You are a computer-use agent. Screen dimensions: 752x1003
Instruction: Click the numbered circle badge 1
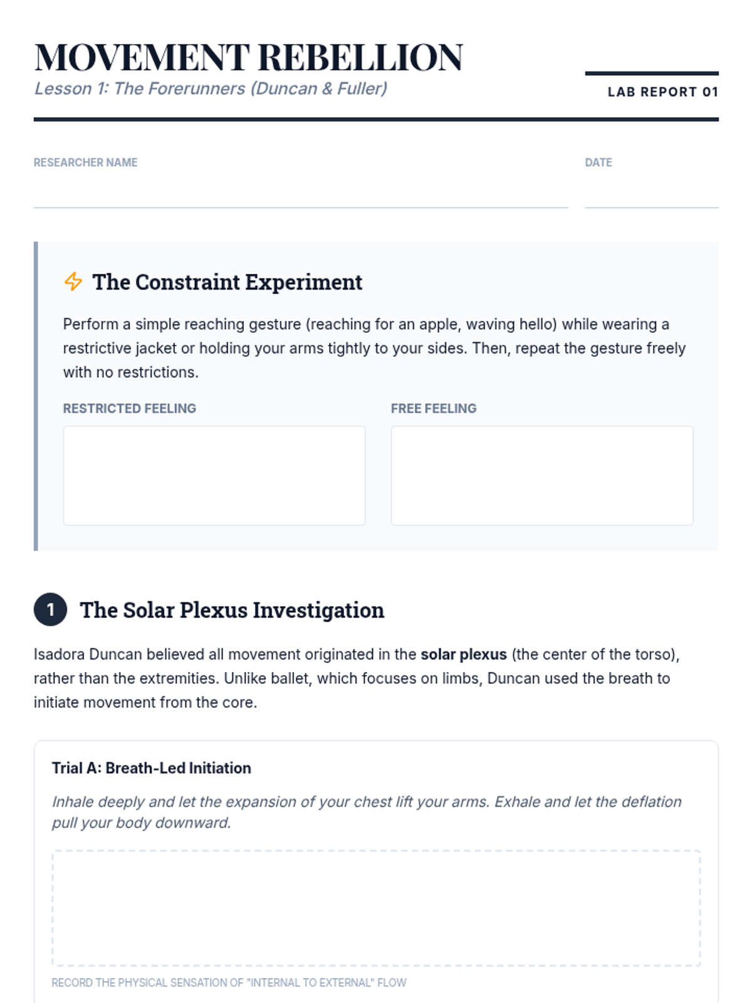click(50, 609)
